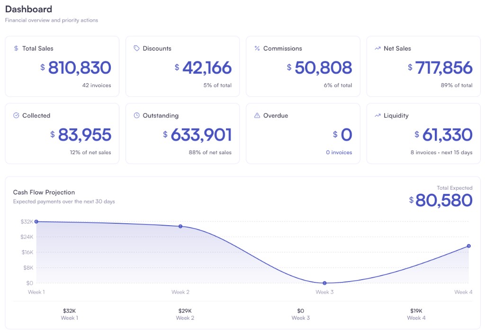485x334 pixels.
Task: Click the dollar icon beside Total Sales
Action: coord(16,48)
